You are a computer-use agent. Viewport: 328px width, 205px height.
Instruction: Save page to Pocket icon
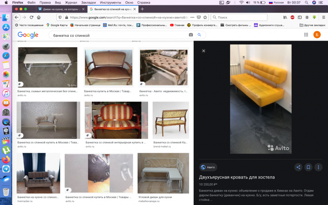tap(199, 17)
